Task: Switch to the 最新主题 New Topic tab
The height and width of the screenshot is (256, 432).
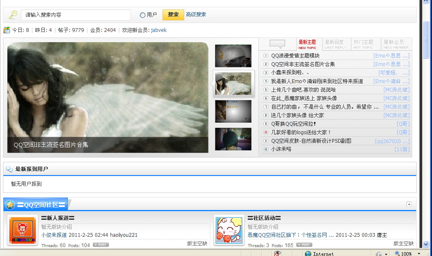Action: click(x=307, y=44)
